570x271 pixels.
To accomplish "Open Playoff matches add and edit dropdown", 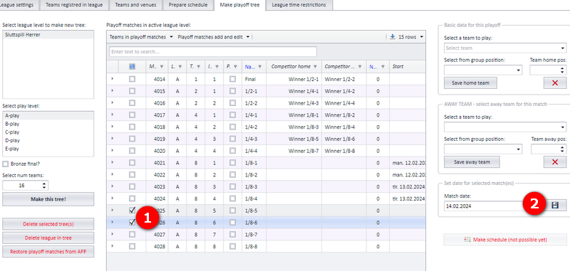I will (x=213, y=37).
